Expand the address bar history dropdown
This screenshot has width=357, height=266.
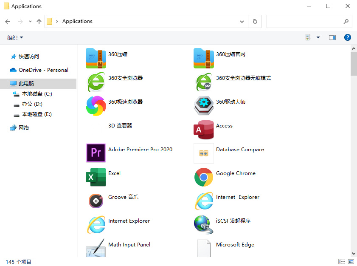242,21
